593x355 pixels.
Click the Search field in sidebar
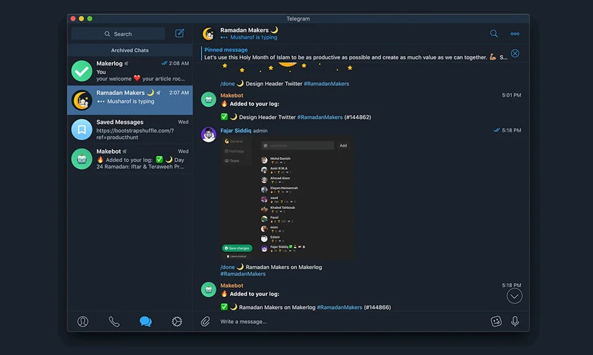[x=118, y=34]
